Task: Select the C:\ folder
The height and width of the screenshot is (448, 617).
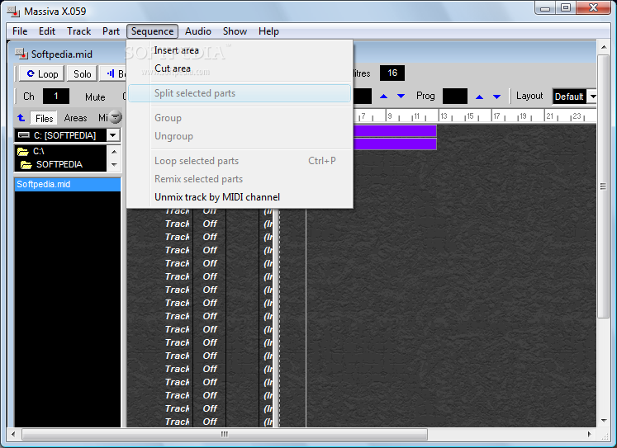Action: pyautogui.click(x=39, y=151)
